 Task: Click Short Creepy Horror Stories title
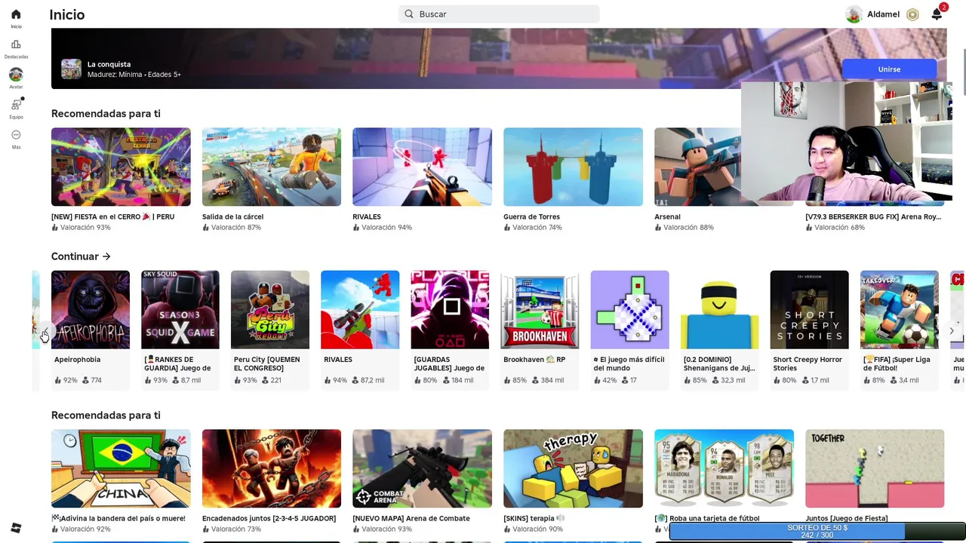tap(808, 364)
